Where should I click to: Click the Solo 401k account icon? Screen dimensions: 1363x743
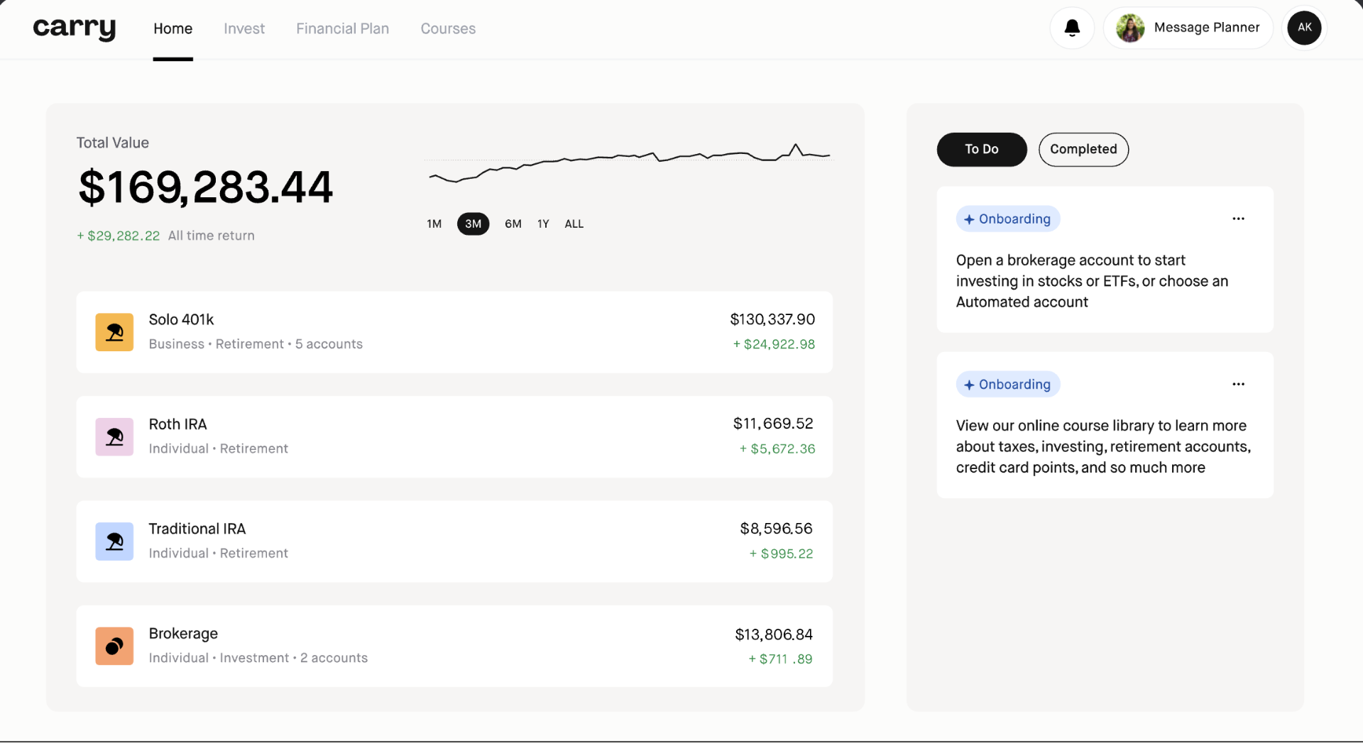point(114,331)
